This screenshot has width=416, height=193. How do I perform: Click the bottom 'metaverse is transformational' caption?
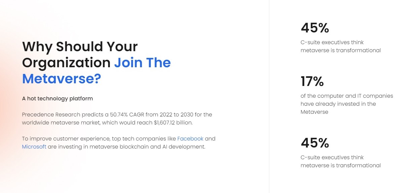point(341,165)
